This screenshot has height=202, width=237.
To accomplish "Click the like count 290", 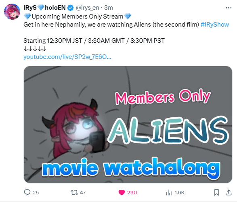I will pos(132,193).
